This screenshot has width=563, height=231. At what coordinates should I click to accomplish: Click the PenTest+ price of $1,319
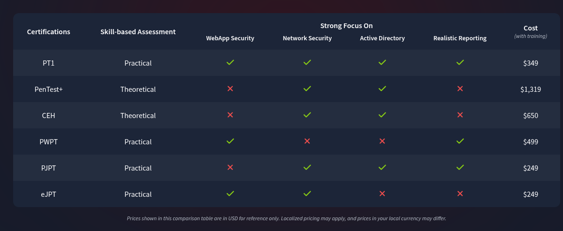pos(530,89)
